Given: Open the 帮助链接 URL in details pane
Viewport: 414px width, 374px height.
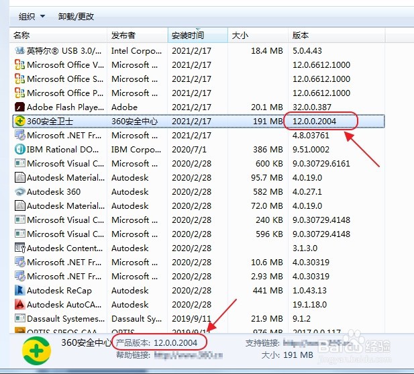Looking at the screenshot, I should click(x=189, y=355).
